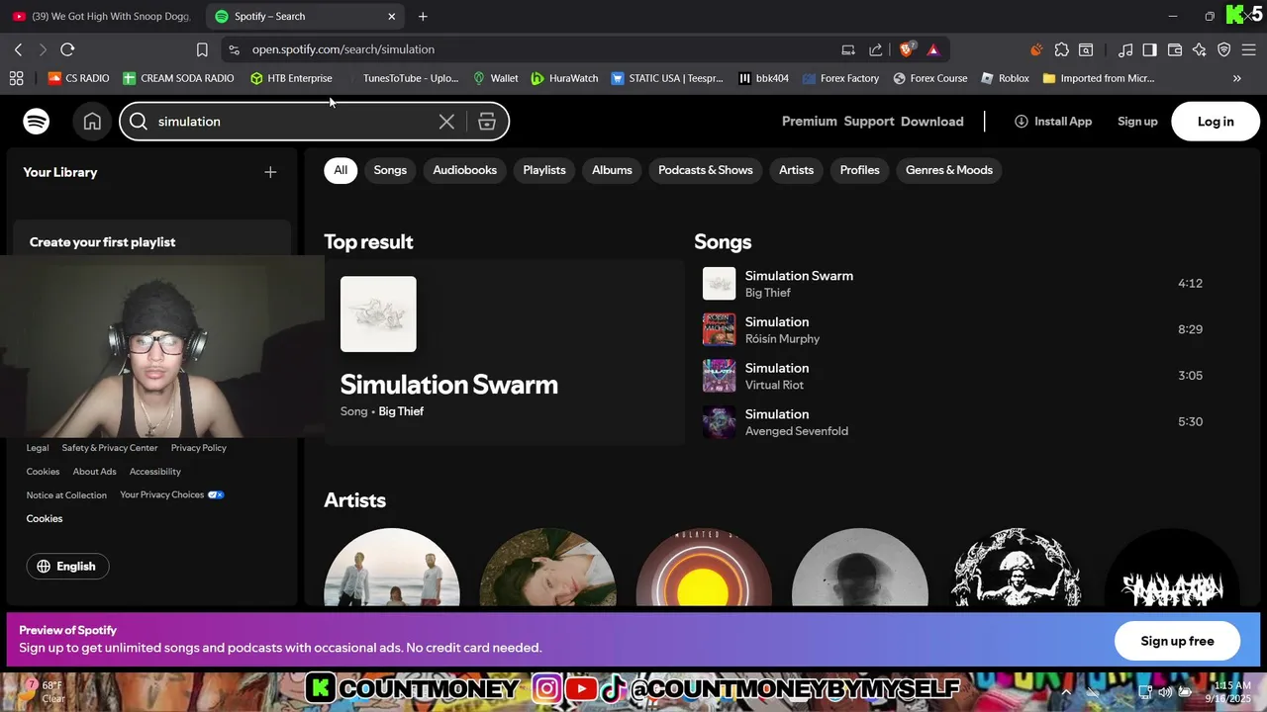Clear the search field with X
This screenshot has width=1267, height=712.
coord(446,121)
